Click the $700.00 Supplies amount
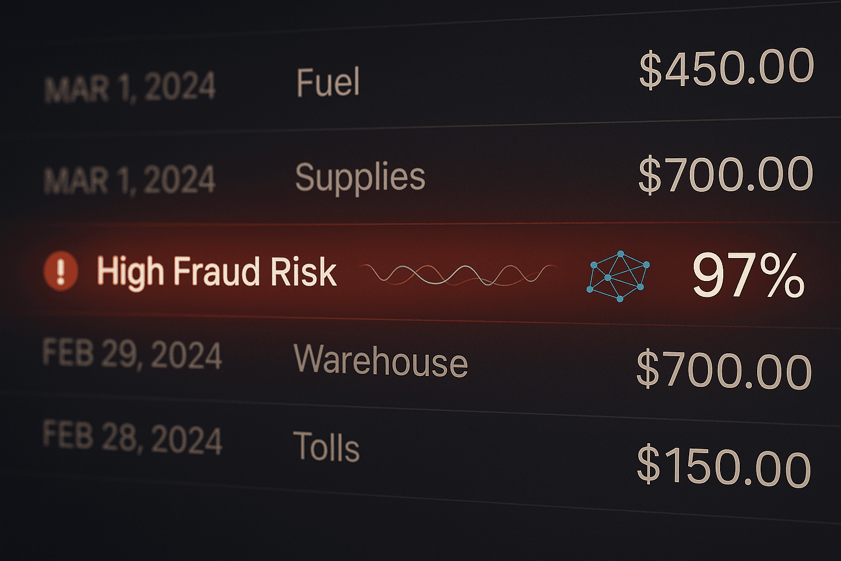841x561 pixels. (x=725, y=174)
